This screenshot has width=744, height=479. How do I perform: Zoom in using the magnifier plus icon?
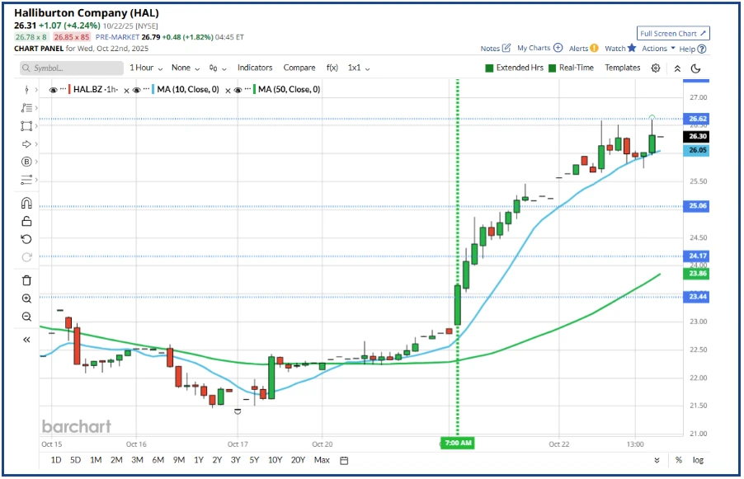click(26, 298)
